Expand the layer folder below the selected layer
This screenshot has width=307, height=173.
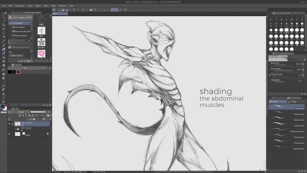(x=15, y=129)
